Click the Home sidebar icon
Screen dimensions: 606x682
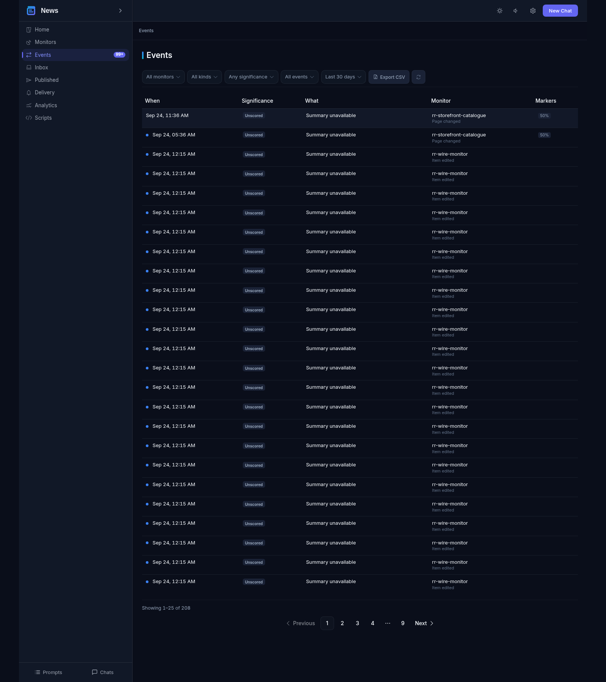(29, 30)
